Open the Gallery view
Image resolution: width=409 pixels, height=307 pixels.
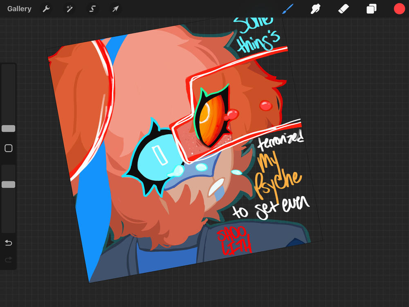[x=19, y=9]
